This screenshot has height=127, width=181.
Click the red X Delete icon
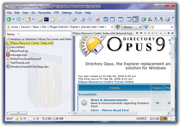(98, 19)
